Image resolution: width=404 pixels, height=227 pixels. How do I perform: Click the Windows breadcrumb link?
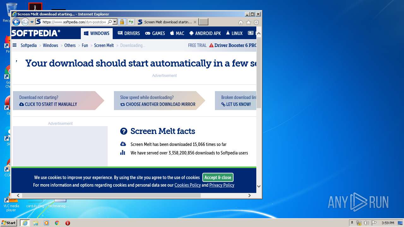50,45
